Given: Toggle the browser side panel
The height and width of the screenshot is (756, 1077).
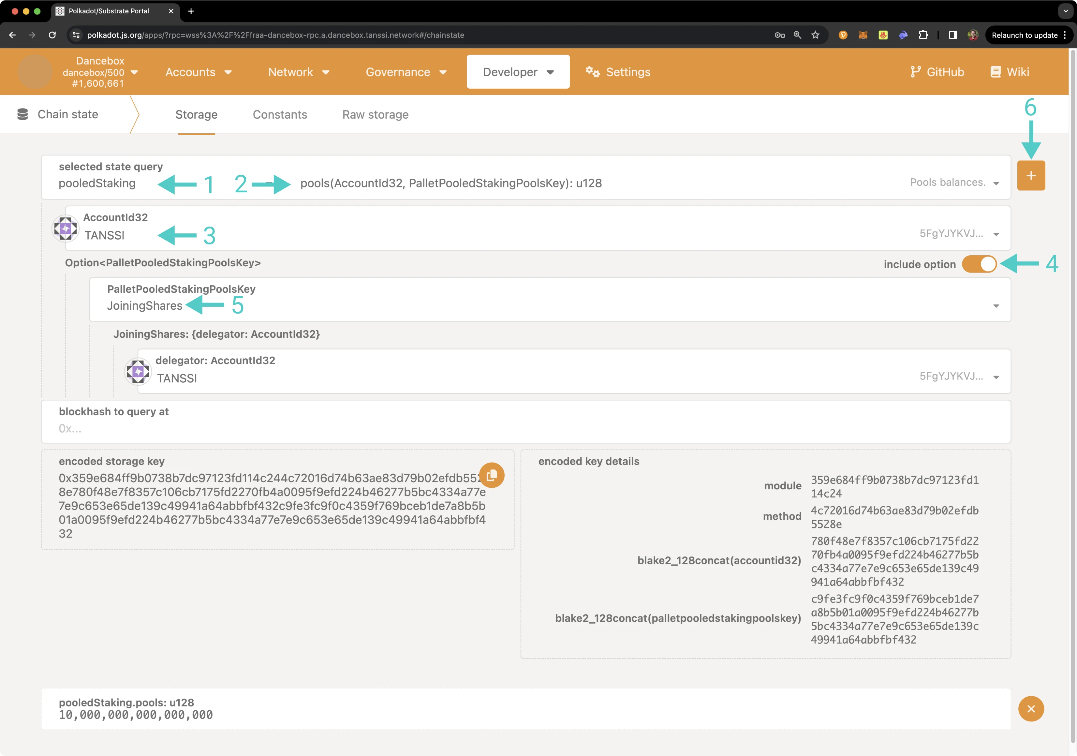Looking at the screenshot, I should pyautogui.click(x=953, y=35).
